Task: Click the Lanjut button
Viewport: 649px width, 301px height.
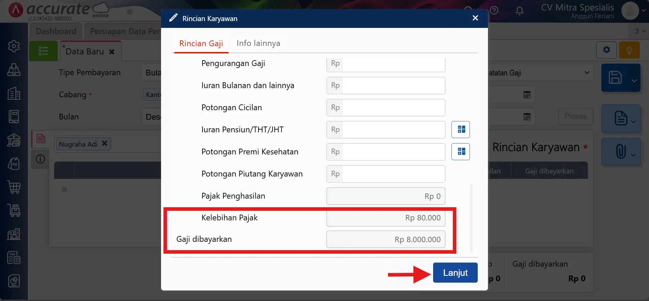Action: [x=455, y=272]
